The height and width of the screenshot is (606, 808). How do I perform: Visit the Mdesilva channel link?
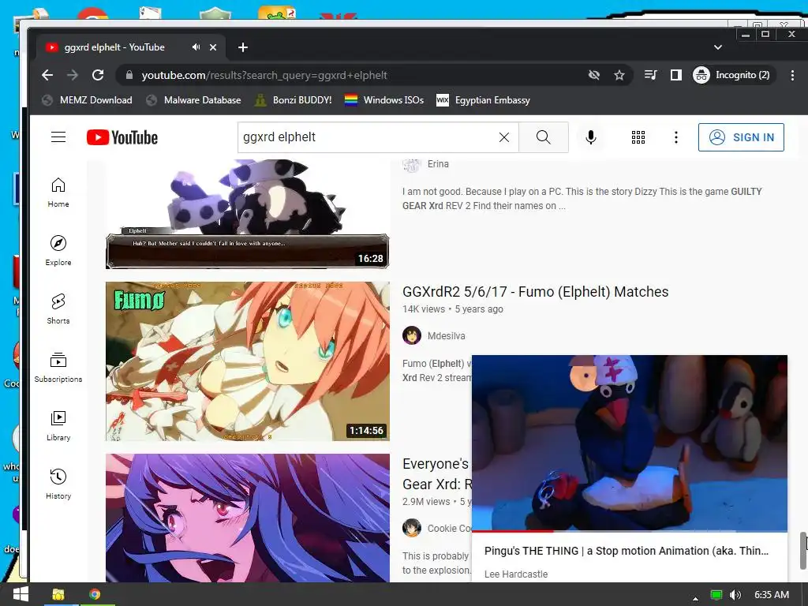tap(447, 335)
